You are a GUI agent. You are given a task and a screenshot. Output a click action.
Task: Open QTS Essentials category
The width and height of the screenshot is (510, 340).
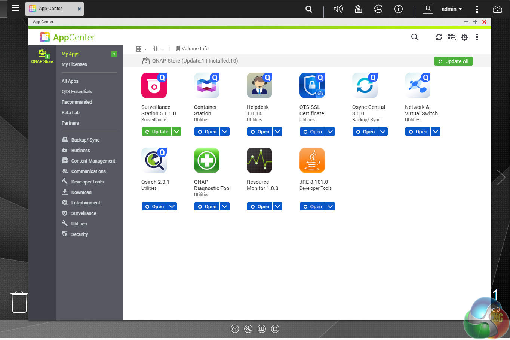click(77, 92)
